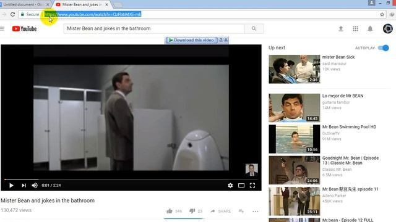Mute the video volume icon
Viewport: 396px width, 222px height.
click(35, 186)
